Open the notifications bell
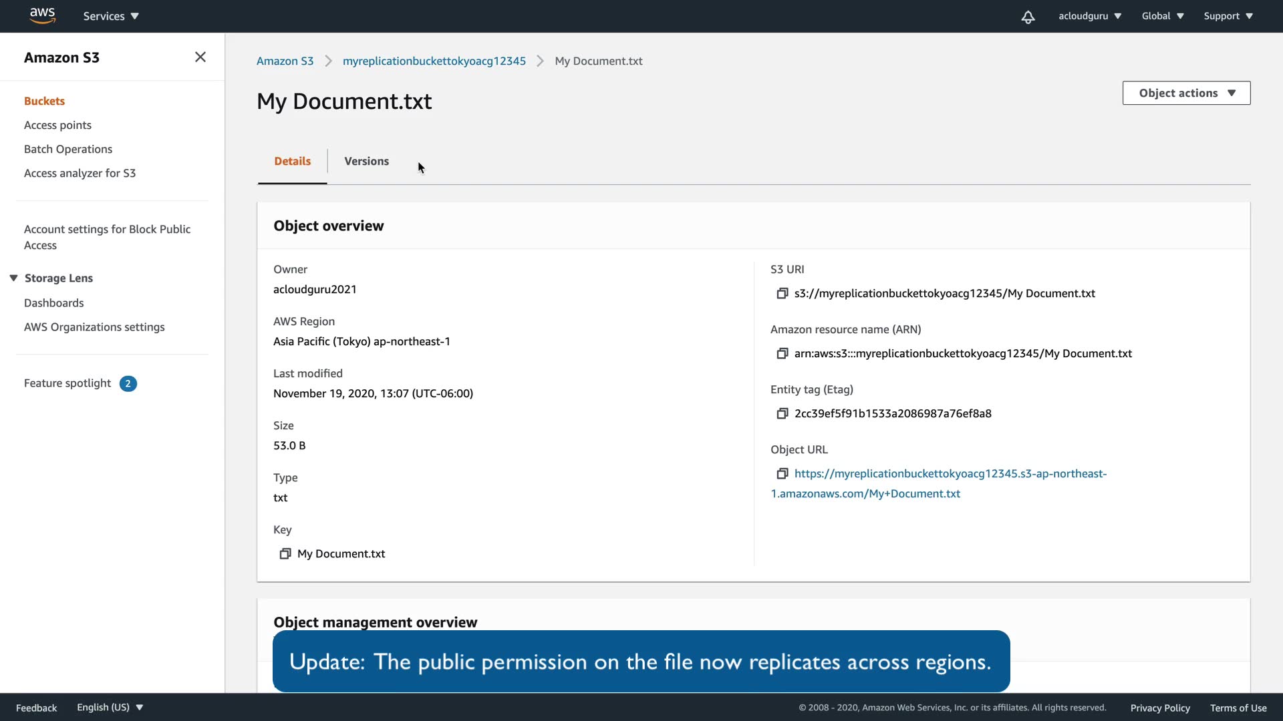 pos(1028,17)
